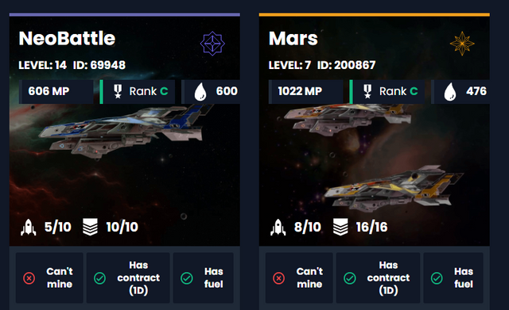
Task: Click the Has contract (1D) box on Mars
Action: coord(378,278)
